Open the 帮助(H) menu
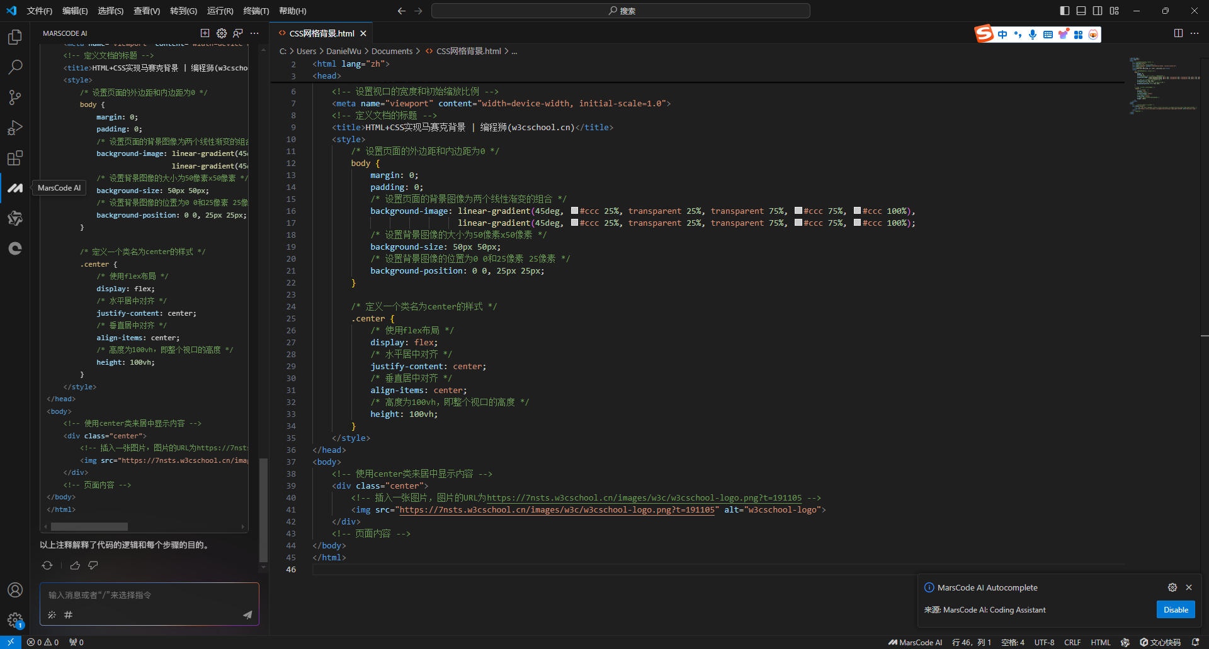Viewport: 1209px width, 649px height. [x=293, y=11]
